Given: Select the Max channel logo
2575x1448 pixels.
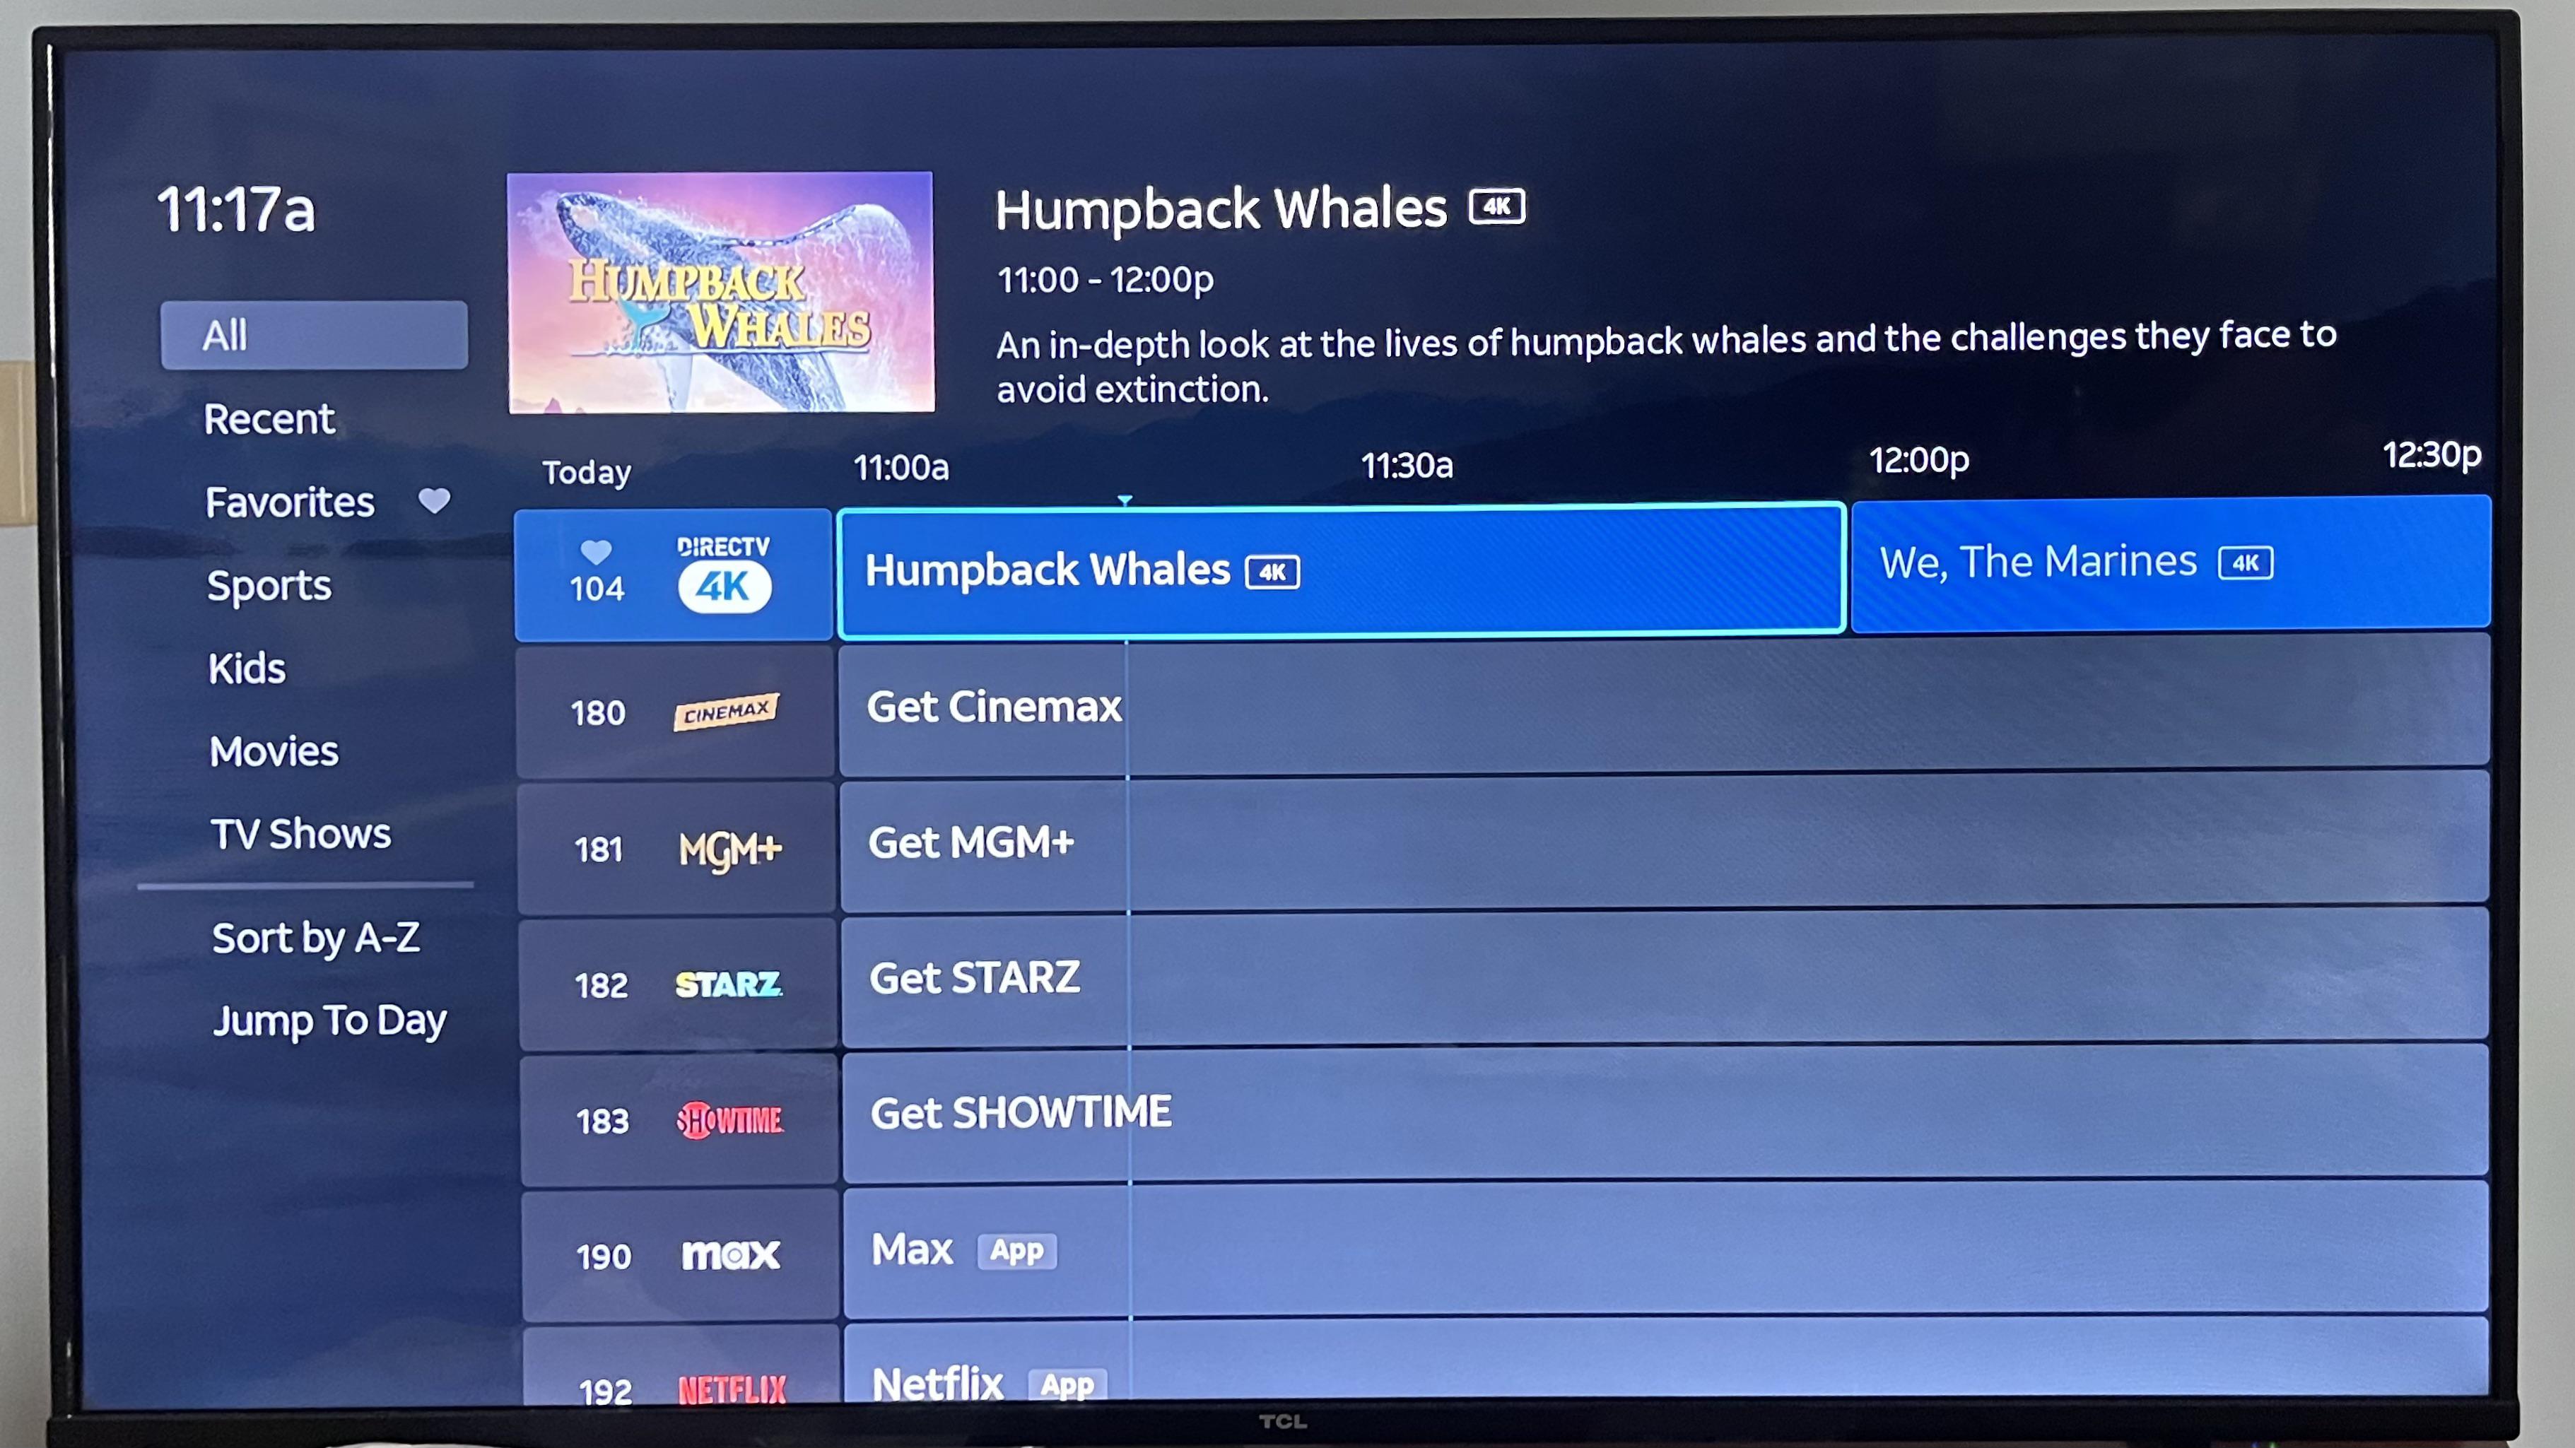Looking at the screenshot, I should pos(729,1254).
